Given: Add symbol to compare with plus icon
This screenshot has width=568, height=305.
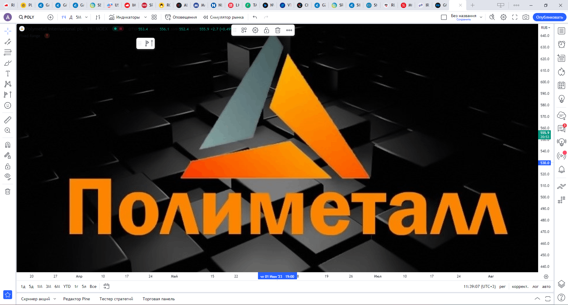Looking at the screenshot, I should [50, 17].
